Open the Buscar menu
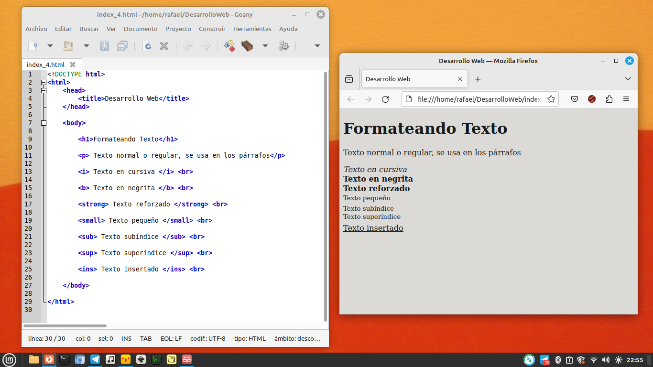This screenshot has height=367, width=653. 89,29
